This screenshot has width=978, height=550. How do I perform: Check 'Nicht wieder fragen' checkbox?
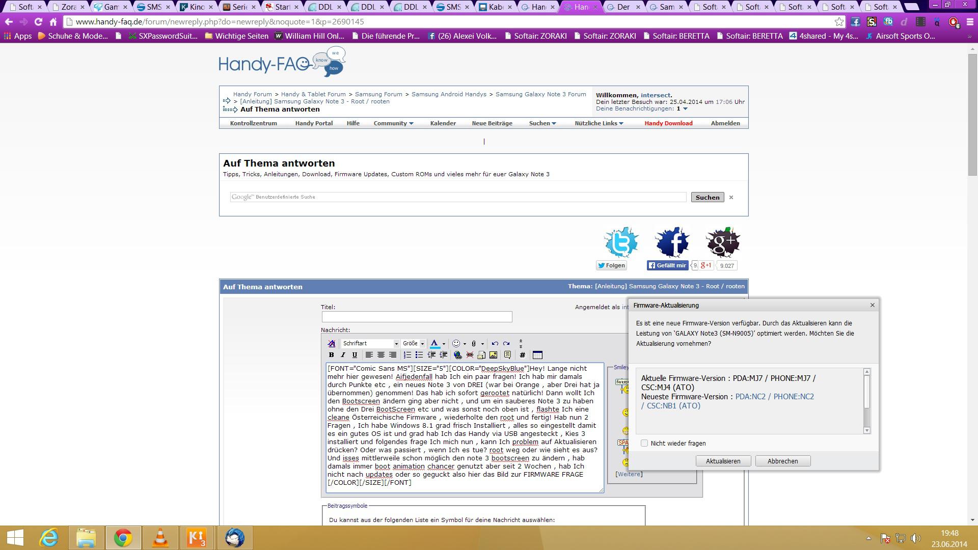(644, 443)
